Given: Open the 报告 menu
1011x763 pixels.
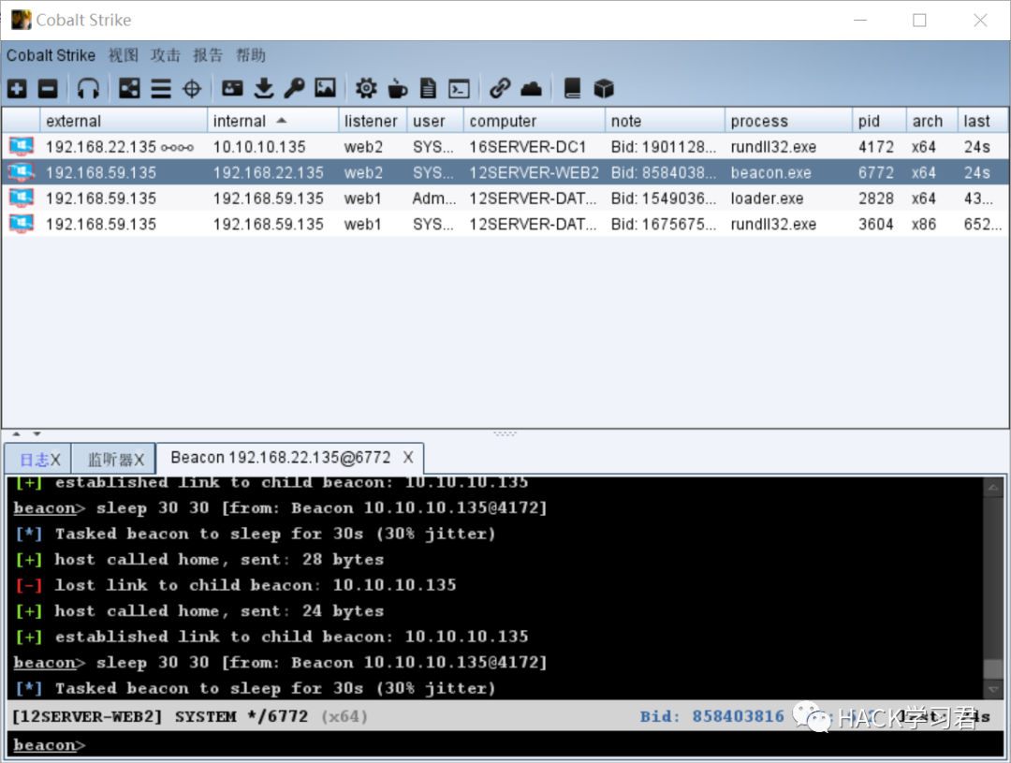Looking at the screenshot, I should tap(208, 55).
